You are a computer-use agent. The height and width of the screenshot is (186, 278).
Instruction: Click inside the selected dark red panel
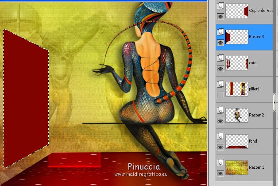click(x=26, y=98)
